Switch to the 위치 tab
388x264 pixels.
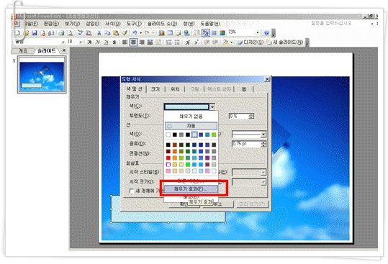click(x=175, y=89)
